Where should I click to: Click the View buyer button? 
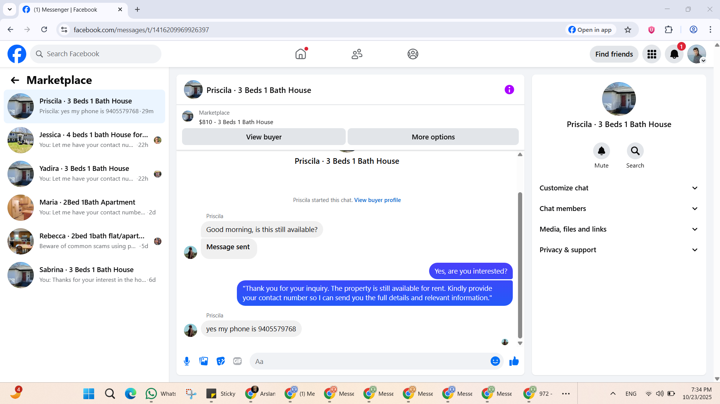point(264,137)
